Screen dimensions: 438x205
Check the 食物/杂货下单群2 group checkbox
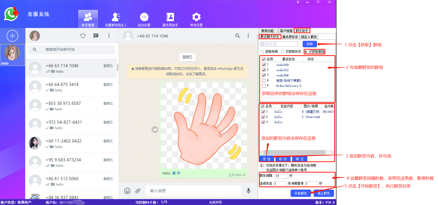[x=264, y=80]
